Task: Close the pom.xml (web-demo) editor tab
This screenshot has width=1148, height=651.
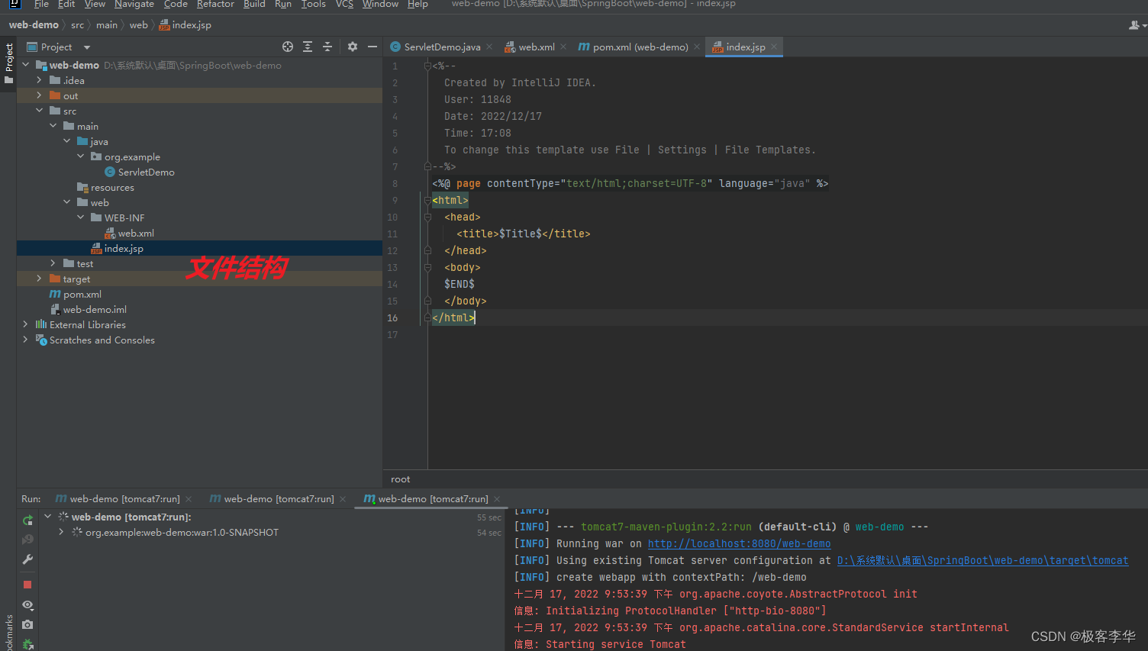Action: click(697, 47)
